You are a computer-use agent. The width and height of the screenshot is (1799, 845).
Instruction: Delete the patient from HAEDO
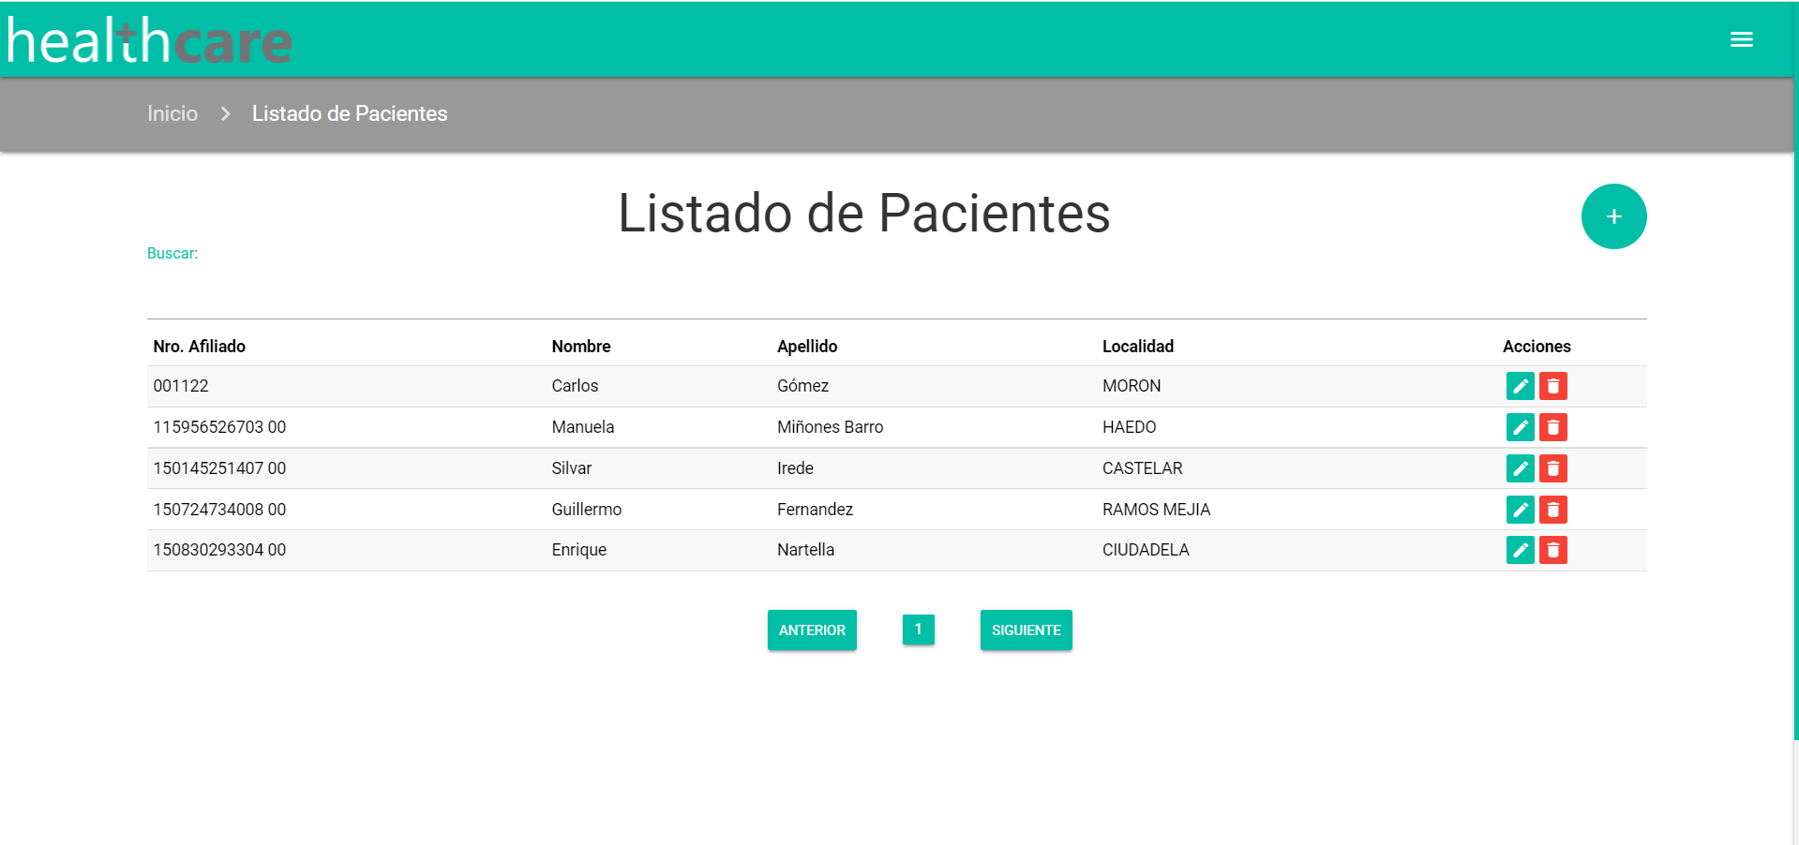1552,427
